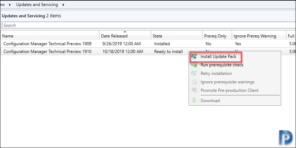Sort list by State column header
Image resolution: width=296 pixels, height=148 pixels.
pos(177,36)
